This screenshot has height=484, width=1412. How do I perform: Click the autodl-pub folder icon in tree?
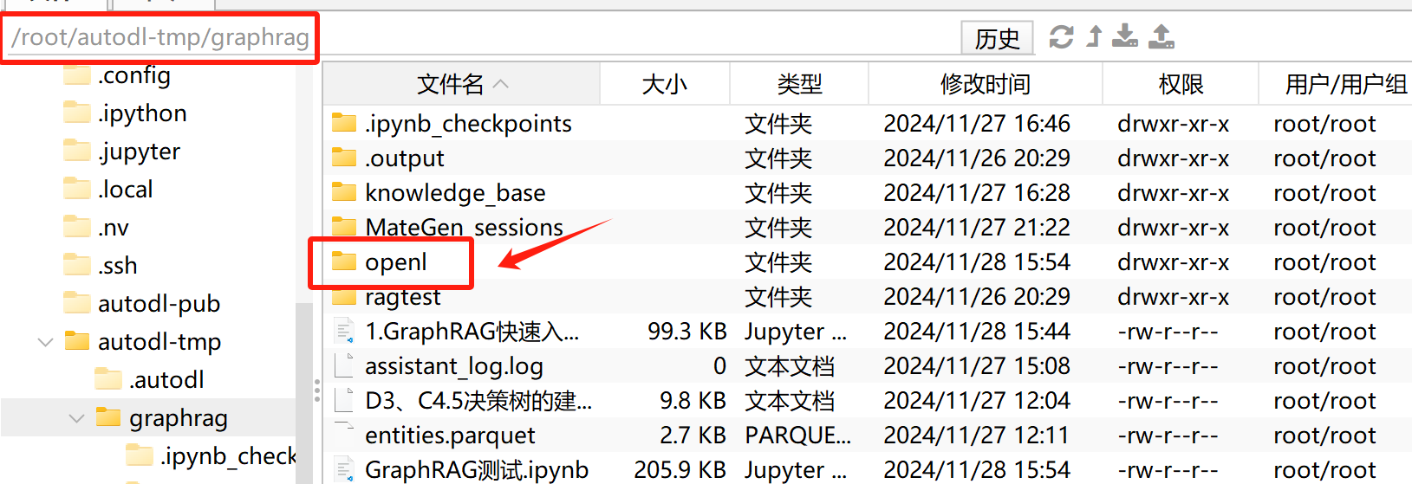77,302
